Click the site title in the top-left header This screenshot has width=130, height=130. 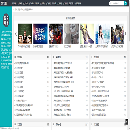click(x=4, y=4)
